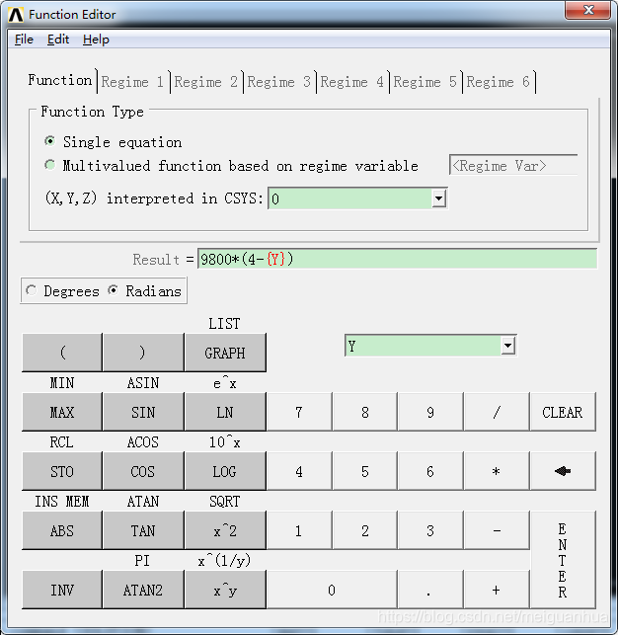Click the ENTER button
The width and height of the screenshot is (618, 635).
(563, 560)
